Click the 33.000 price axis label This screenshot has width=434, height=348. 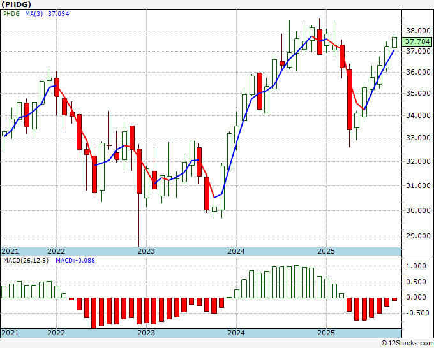[x=418, y=138]
